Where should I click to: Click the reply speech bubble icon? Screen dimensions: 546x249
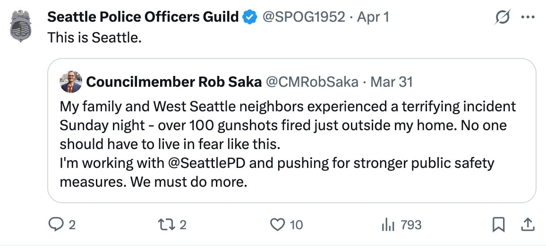click(x=56, y=225)
